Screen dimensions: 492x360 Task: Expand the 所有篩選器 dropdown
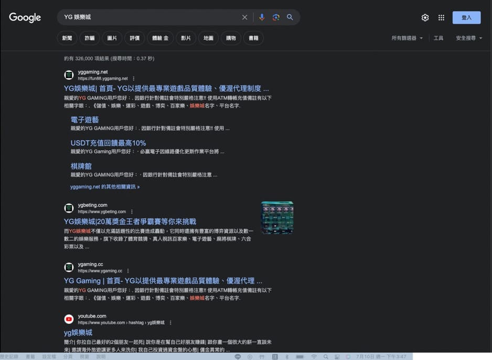tap(407, 38)
